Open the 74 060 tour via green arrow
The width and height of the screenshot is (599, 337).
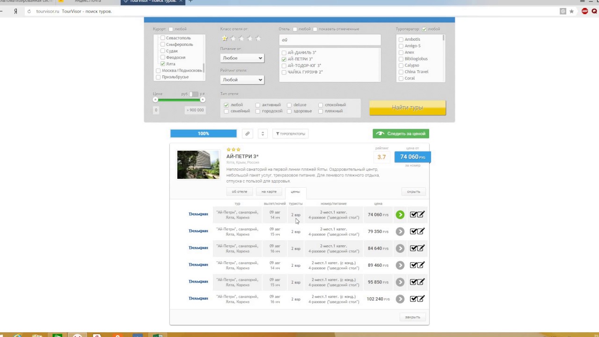click(x=400, y=215)
